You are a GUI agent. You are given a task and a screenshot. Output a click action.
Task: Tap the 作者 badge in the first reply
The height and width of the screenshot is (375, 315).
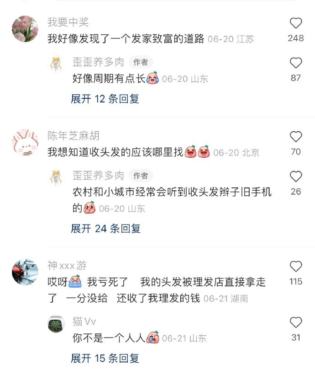[x=141, y=62]
